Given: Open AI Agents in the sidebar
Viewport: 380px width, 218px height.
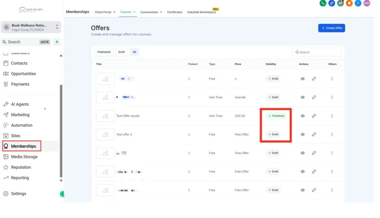Looking at the screenshot, I should 20,104.
